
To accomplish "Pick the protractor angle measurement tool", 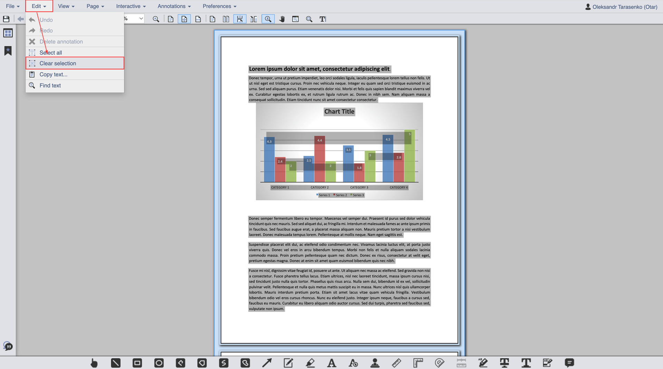I will coord(439,363).
